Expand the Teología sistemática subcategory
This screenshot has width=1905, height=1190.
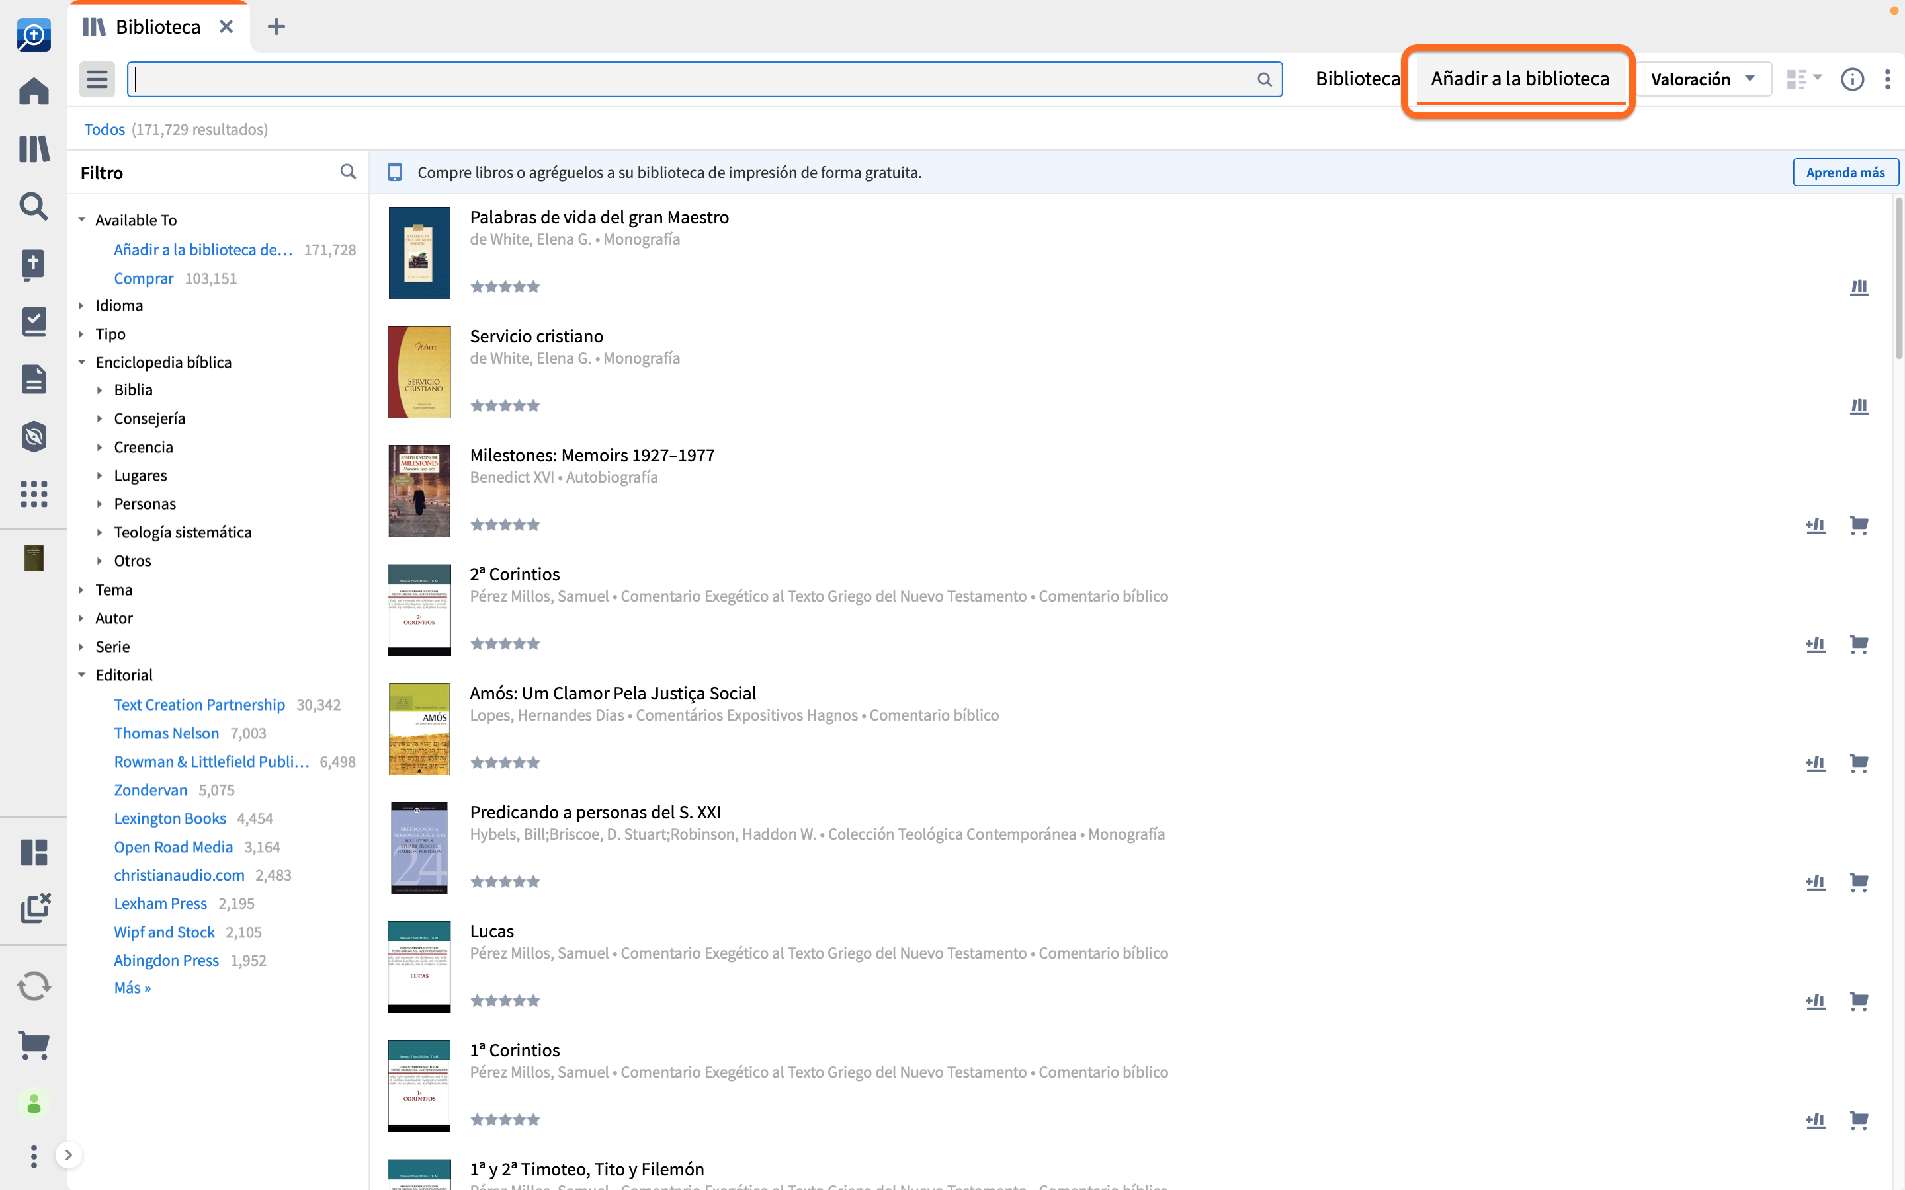tap(100, 532)
